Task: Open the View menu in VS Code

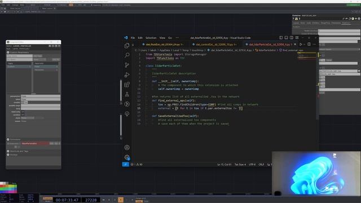Action: click(x=162, y=38)
